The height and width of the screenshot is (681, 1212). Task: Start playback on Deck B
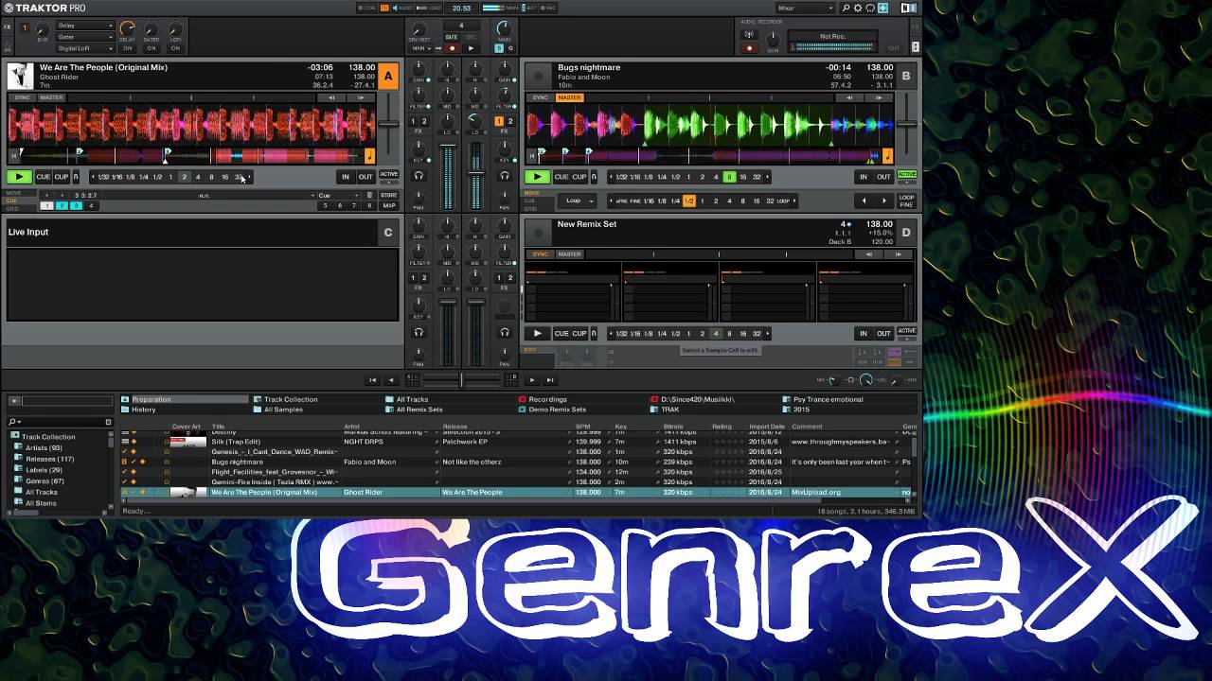(x=537, y=177)
